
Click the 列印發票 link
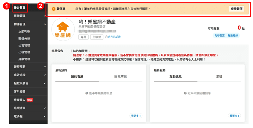[x=219, y=35]
